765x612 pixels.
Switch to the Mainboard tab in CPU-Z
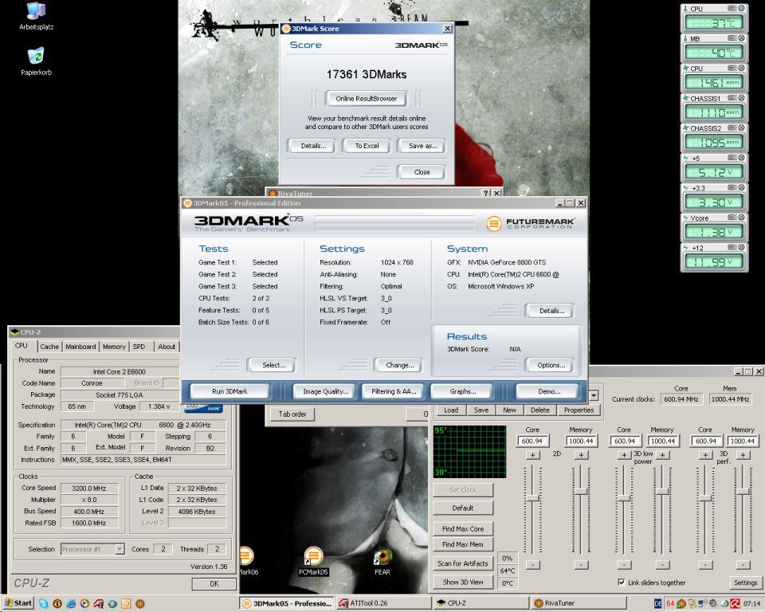80,347
